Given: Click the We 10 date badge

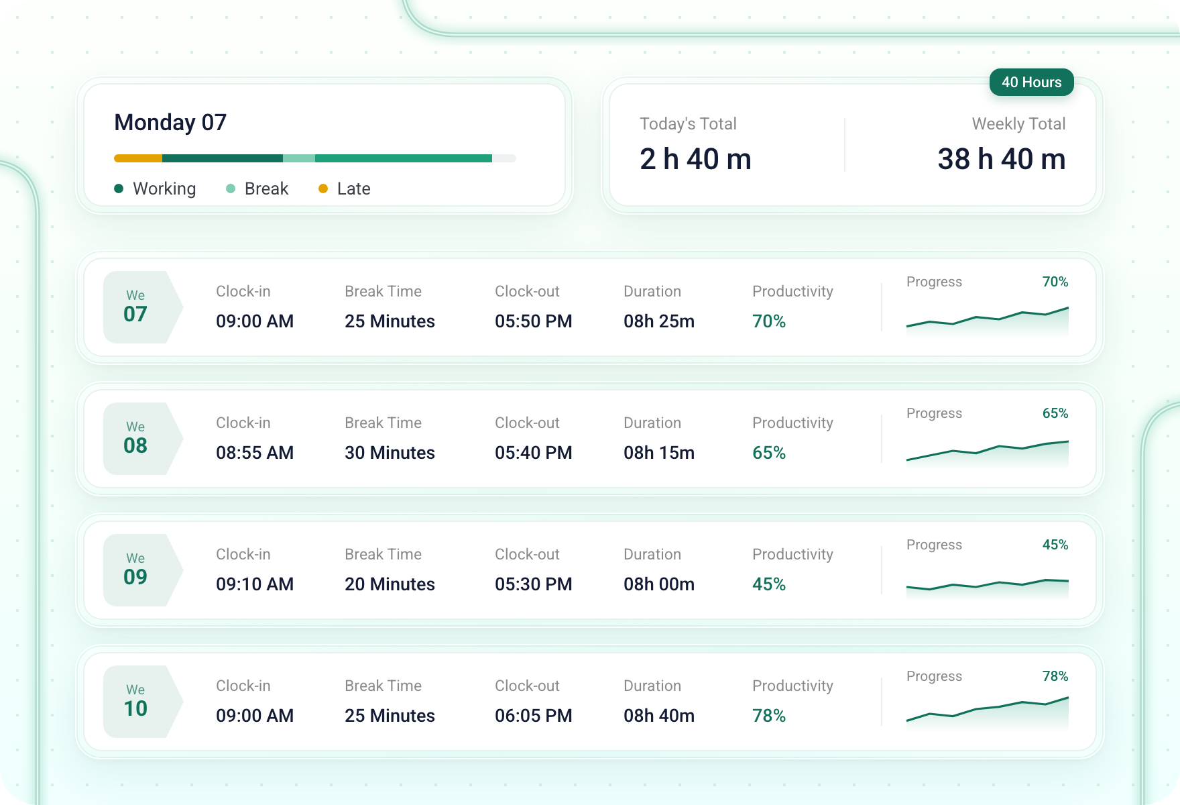Looking at the screenshot, I should pos(143,702).
